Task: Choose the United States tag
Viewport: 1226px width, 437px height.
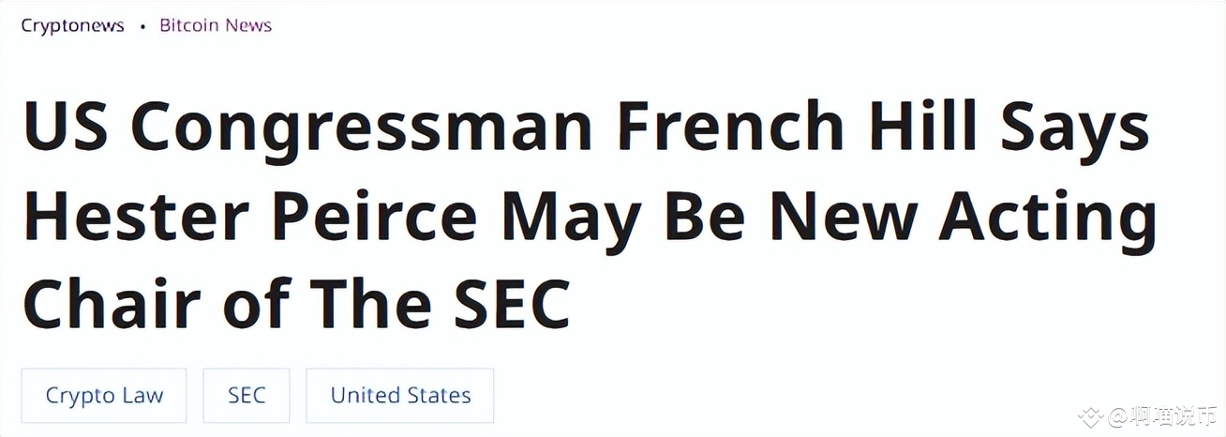Action: click(400, 396)
